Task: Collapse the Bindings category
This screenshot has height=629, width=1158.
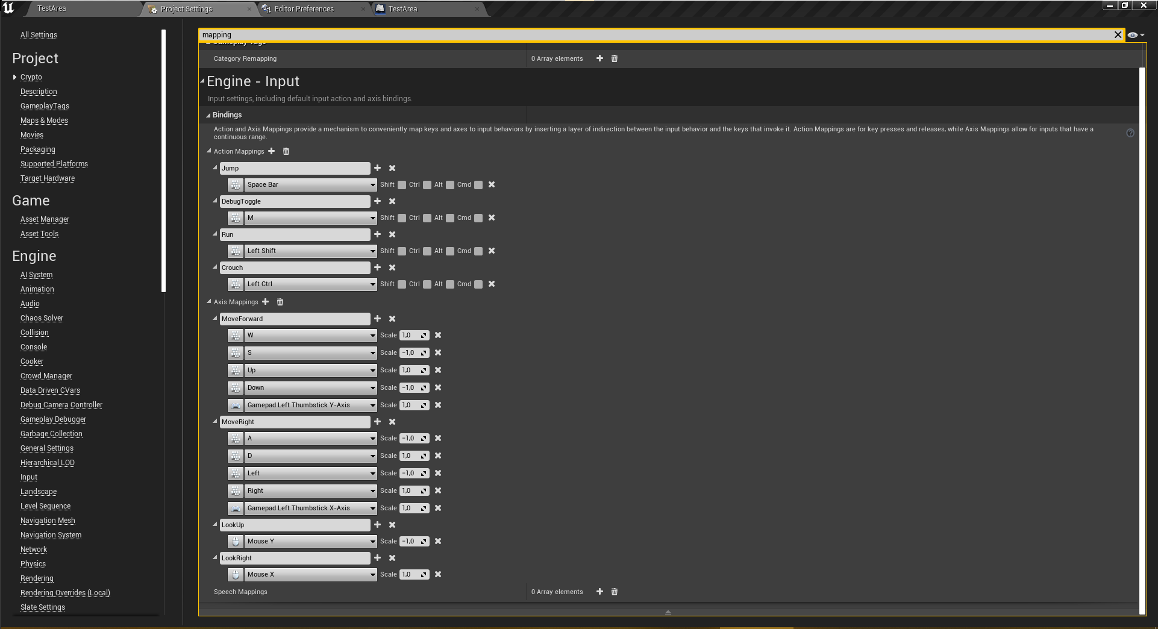Action: [x=208, y=115]
